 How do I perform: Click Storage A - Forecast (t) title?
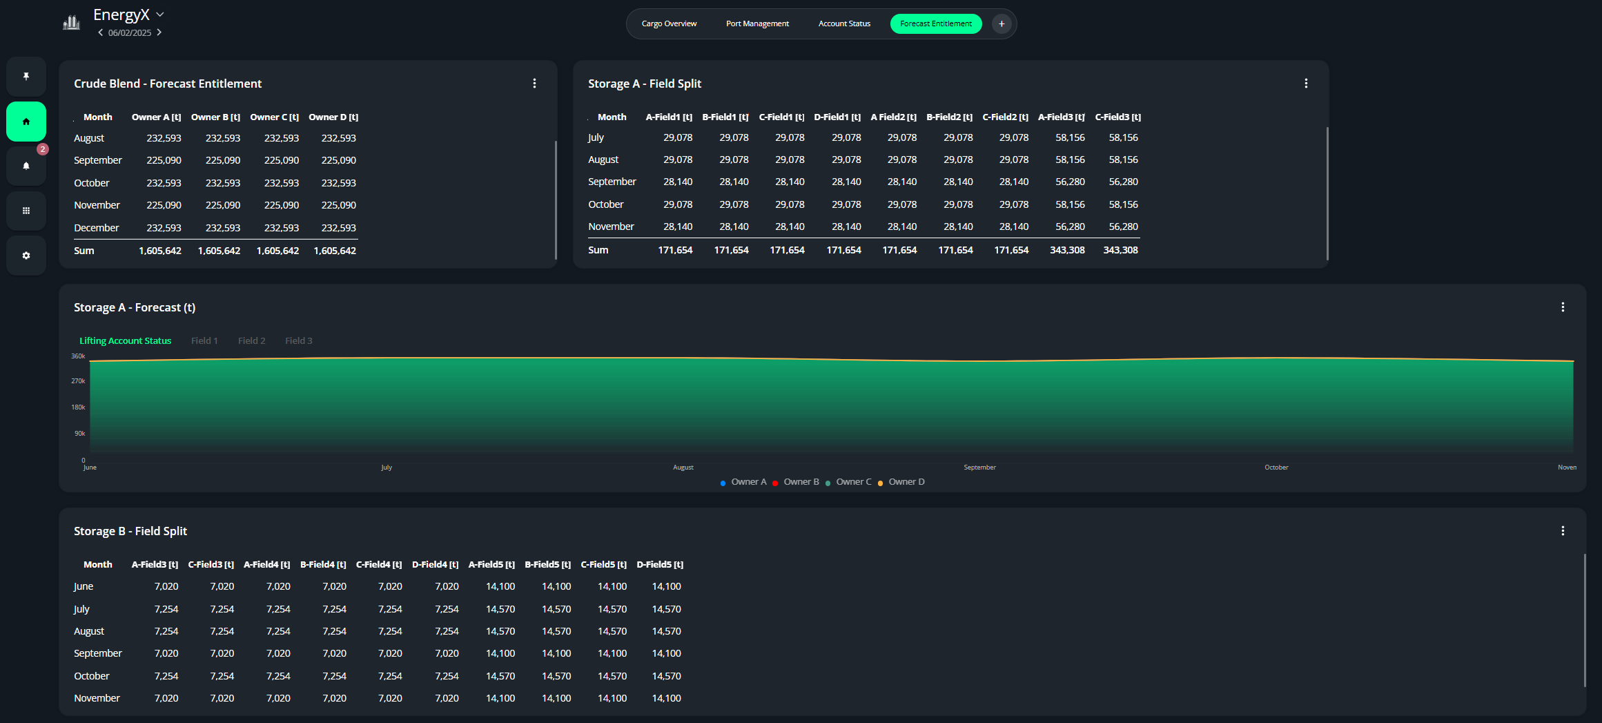135,307
